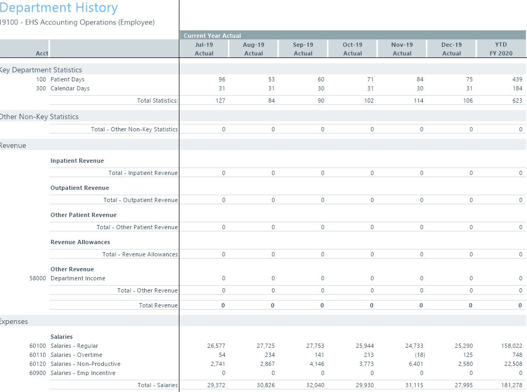This screenshot has width=527, height=392.
Task: Click the Patient Days row label
Action: (68, 79)
